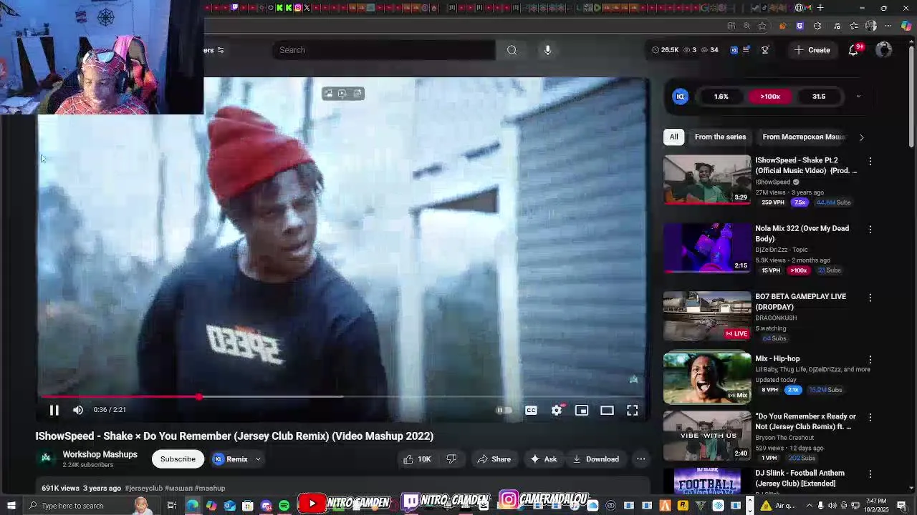Screen dimensions: 917x515
Task: Open the notifications bell
Action: point(853,50)
